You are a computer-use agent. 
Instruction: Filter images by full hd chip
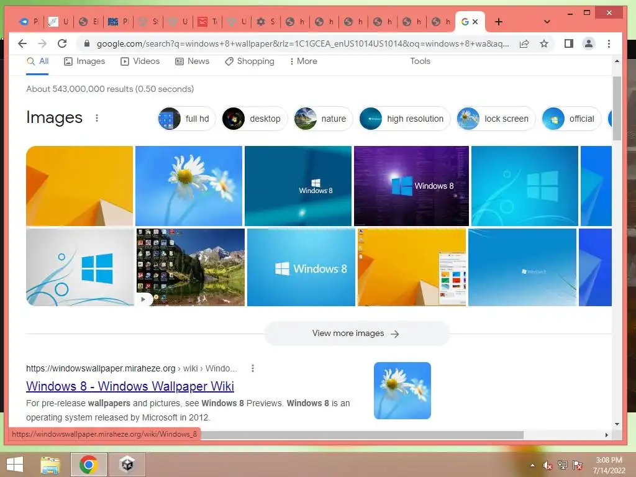click(186, 119)
